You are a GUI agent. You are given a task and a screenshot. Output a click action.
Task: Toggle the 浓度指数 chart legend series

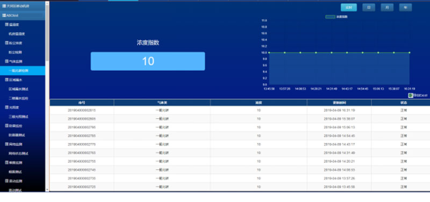coord(336,17)
